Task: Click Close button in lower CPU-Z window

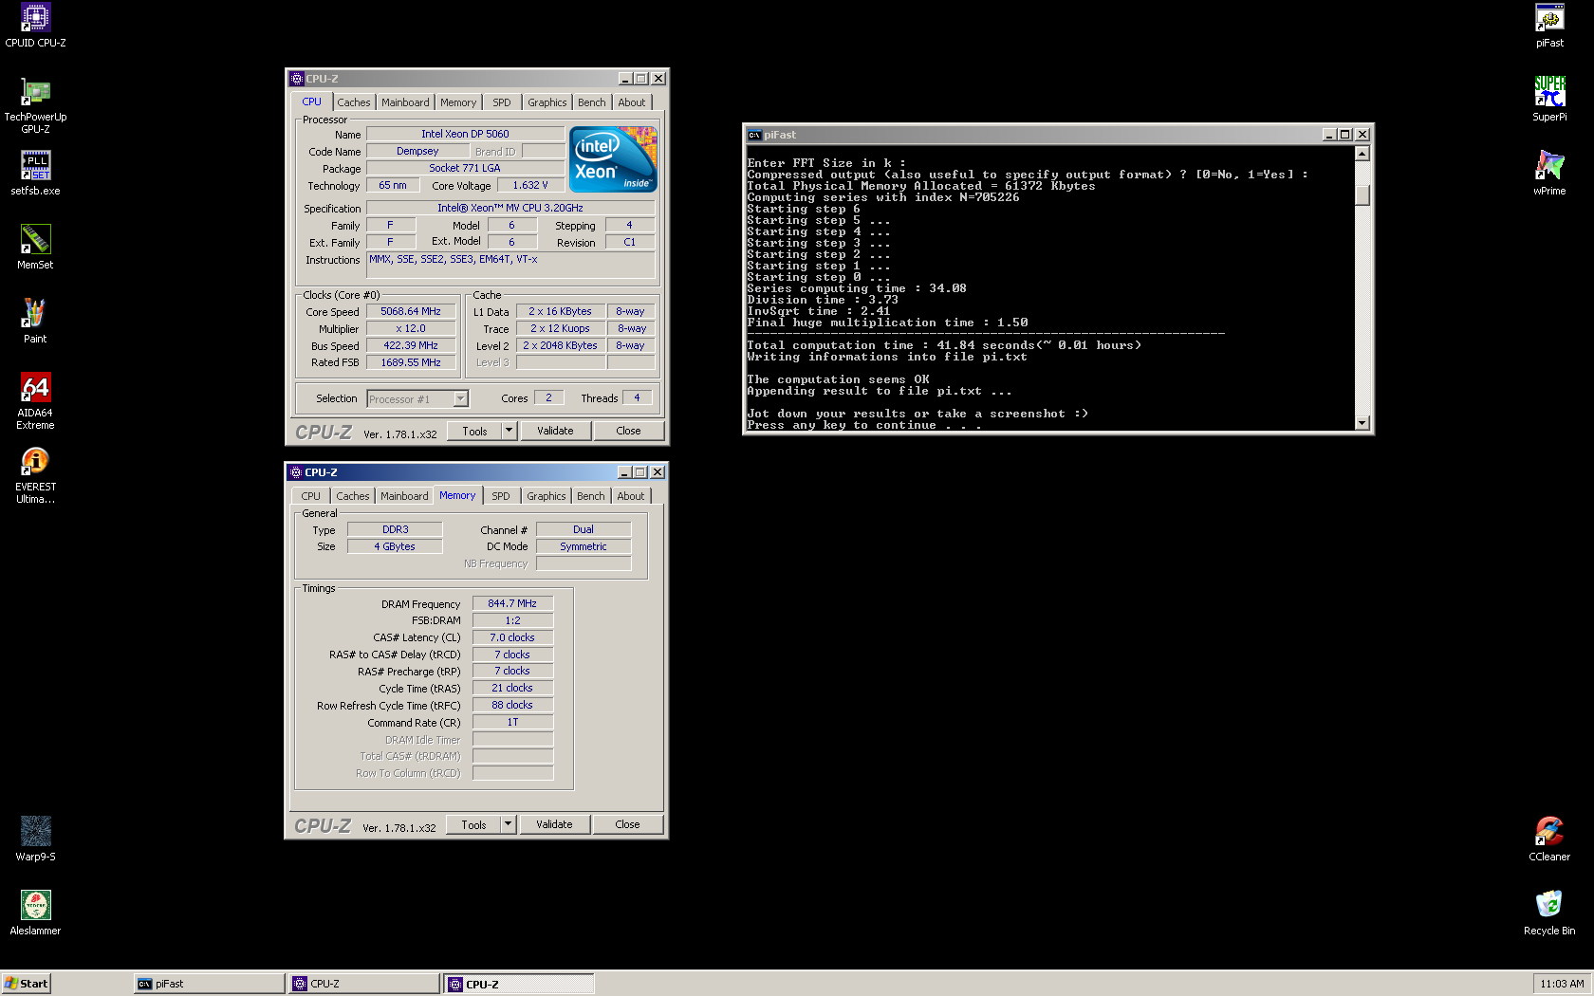Action: [x=627, y=824]
